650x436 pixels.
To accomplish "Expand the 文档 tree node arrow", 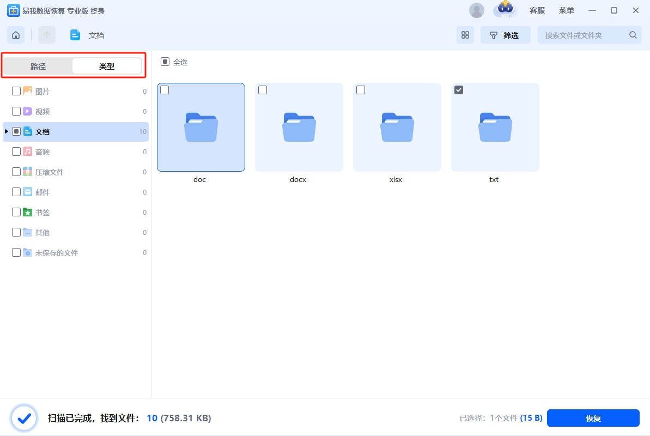I will coord(7,131).
